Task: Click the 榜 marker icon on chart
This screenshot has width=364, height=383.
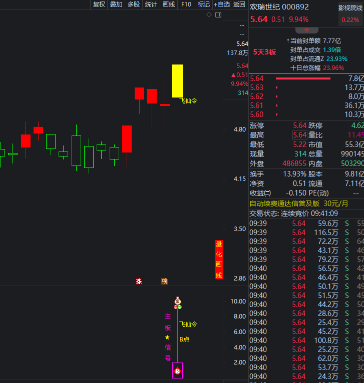Action: 164,281
